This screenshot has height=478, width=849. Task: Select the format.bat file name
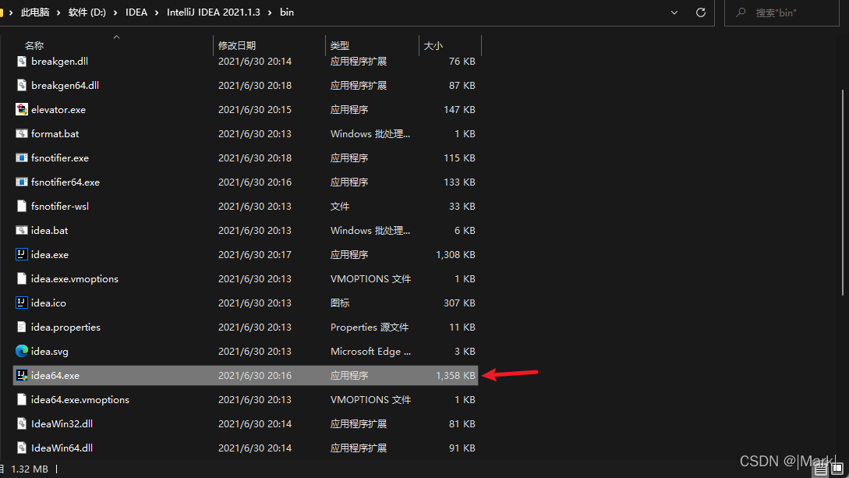tap(55, 133)
